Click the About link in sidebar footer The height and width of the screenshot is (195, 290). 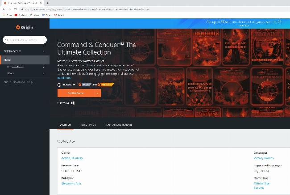tap(7, 82)
